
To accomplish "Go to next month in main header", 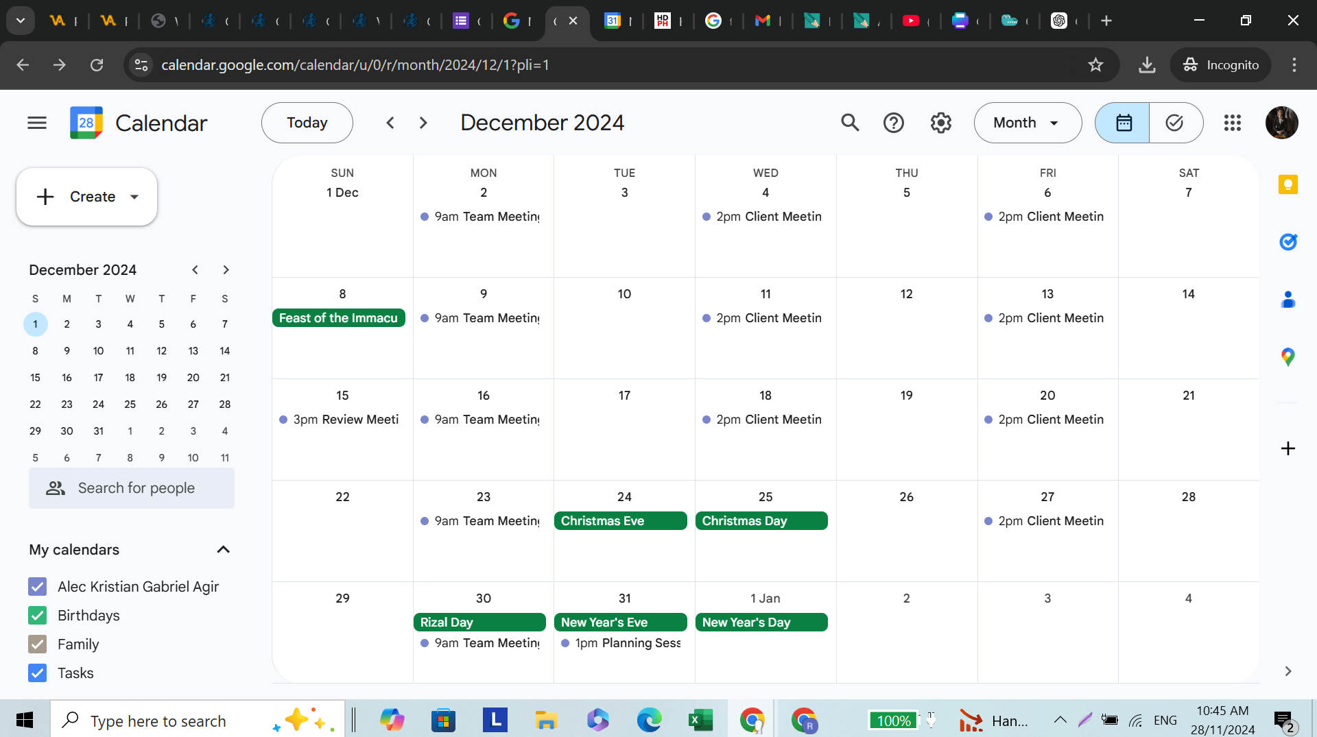I will 423,123.
